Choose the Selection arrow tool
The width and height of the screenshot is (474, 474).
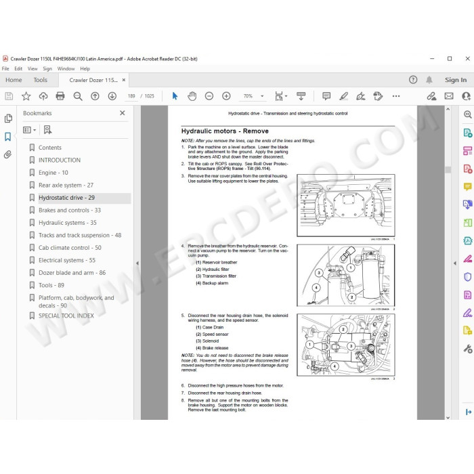pos(175,96)
